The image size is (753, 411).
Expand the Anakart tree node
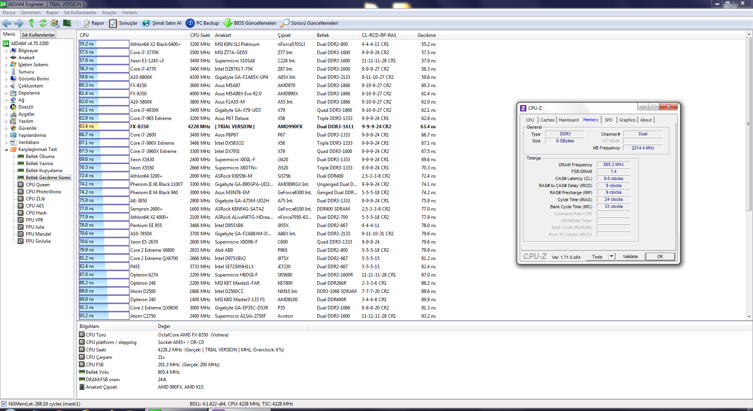(6, 58)
